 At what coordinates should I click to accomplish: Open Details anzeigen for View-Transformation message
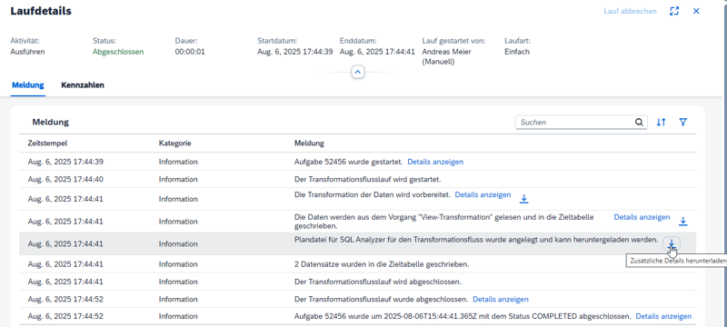[642, 217]
